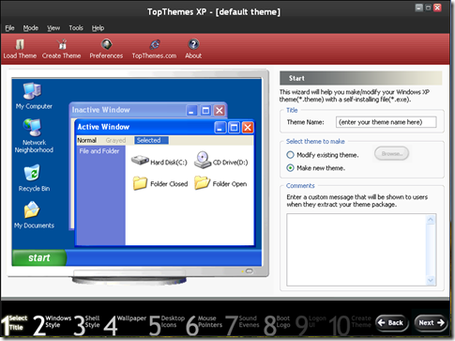This screenshot has height=341, width=455.
Task: Launch the Create Theme toolbar icon
Action: (x=62, y=49)
